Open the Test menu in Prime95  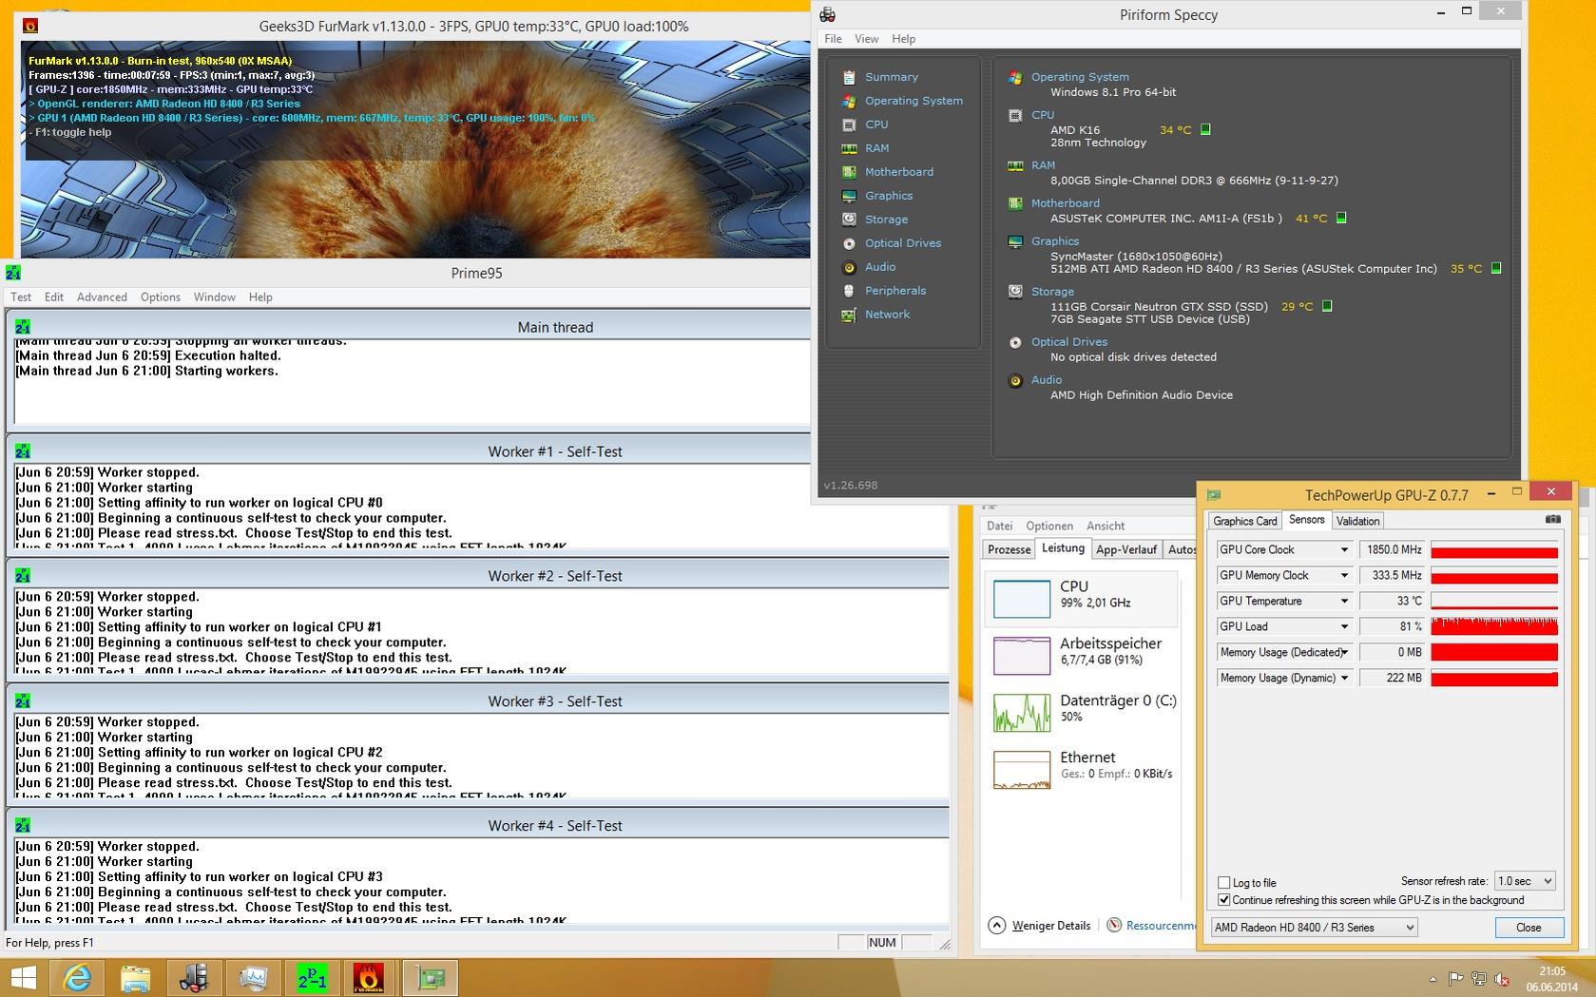pos(21,297)
